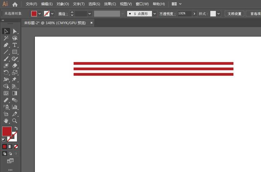Open the fill color dropdown in options bar
Screen dimensions: 261x172
tap(40, 13)
